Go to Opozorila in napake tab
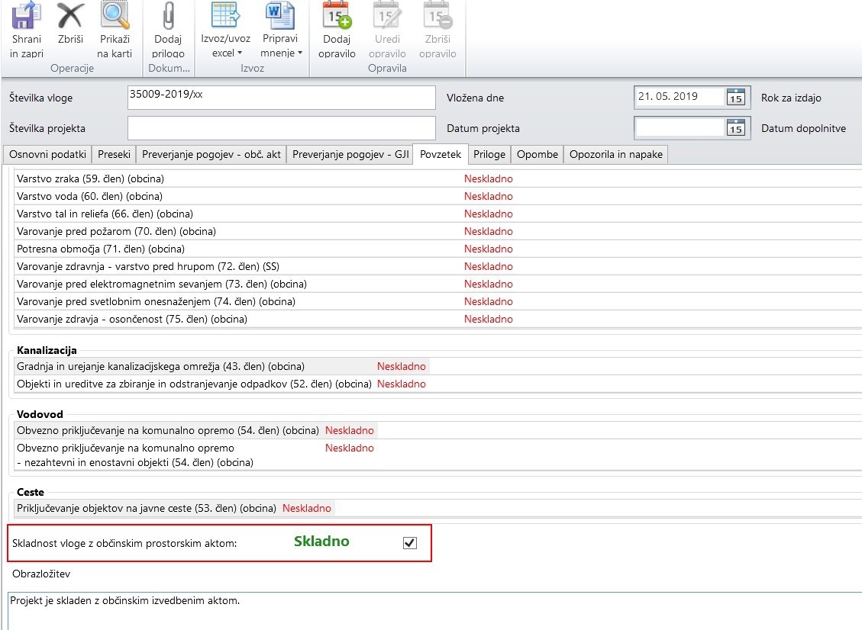Image resolution: width=862 pixels, height=630 pixels. click(x=616, y=154)
